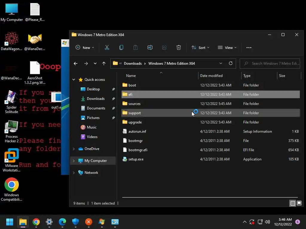This screenshot has height=229, width=306.
Task: Select the sources folder
Action: coord(211,103)
